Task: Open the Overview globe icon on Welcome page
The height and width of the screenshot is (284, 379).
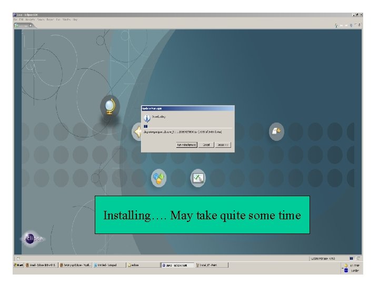Action: tap(110, 106)
